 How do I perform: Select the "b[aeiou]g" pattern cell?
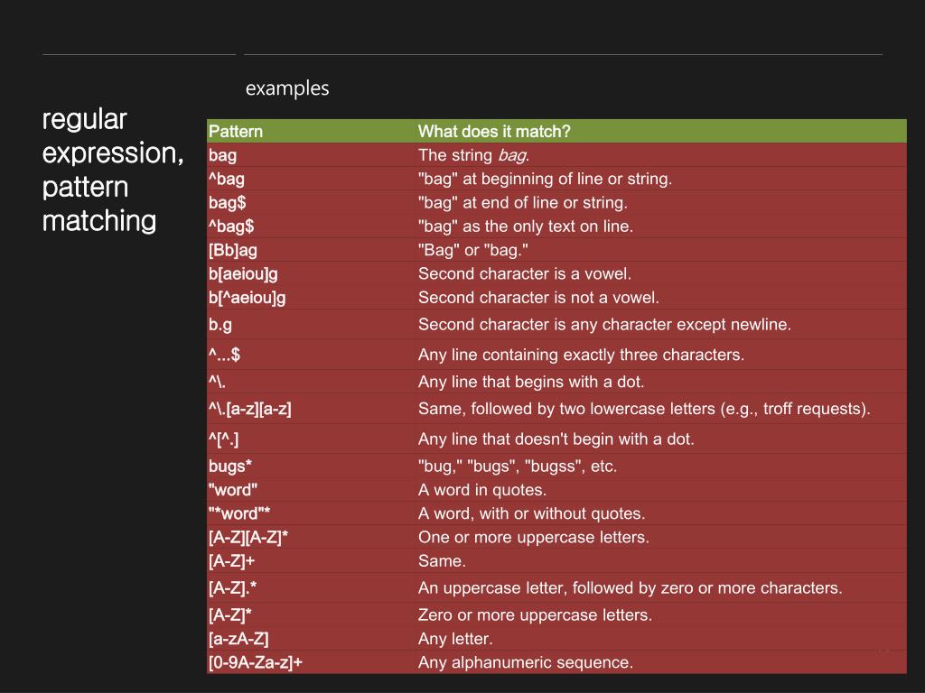(243, 273)
